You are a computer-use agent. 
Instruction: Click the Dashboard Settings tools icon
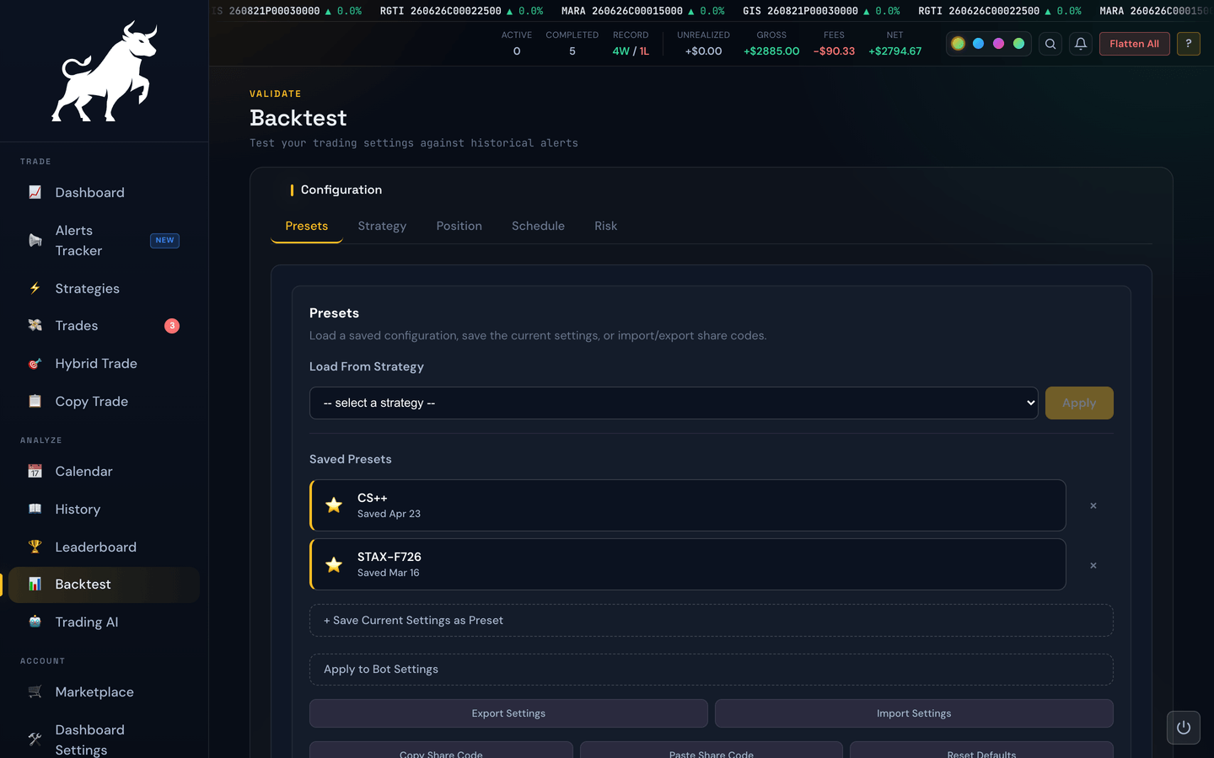coord(35,739)
